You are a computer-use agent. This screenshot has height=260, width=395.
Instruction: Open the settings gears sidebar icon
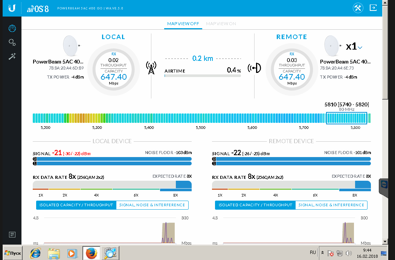(x=12, y=42)
